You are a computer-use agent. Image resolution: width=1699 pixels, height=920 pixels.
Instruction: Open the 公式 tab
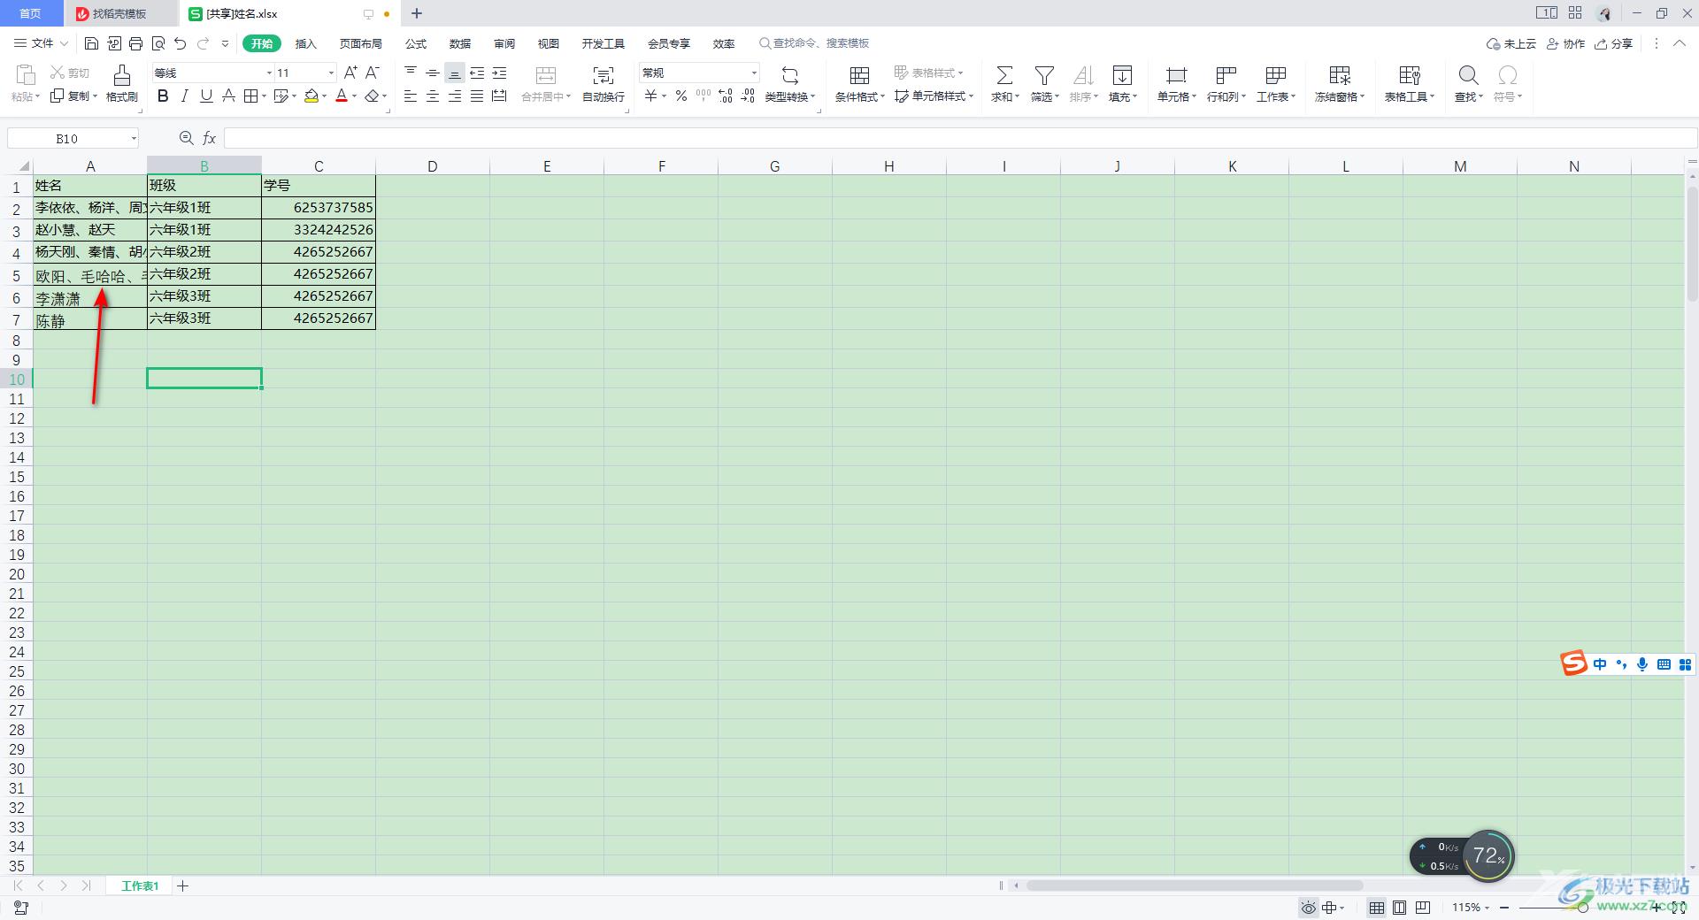point(416,43)
